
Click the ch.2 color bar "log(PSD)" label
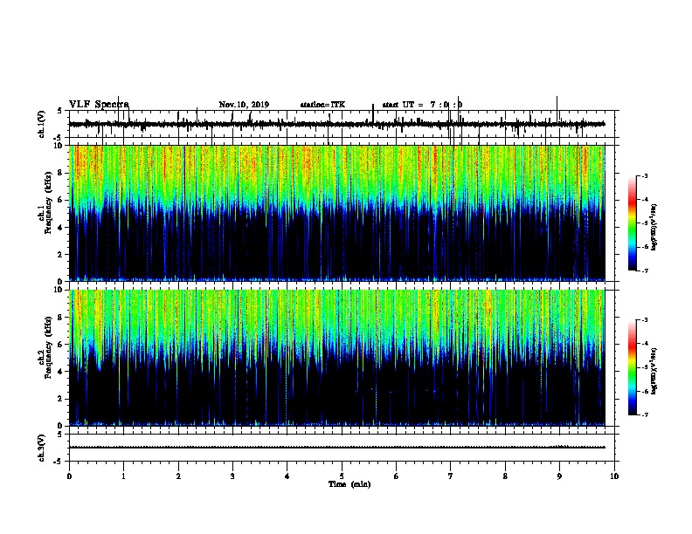[654, 371]
